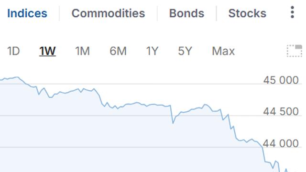This screenshot has height=172, width=306.
Task: Open the Commodities tab
Action: [109, 13]
